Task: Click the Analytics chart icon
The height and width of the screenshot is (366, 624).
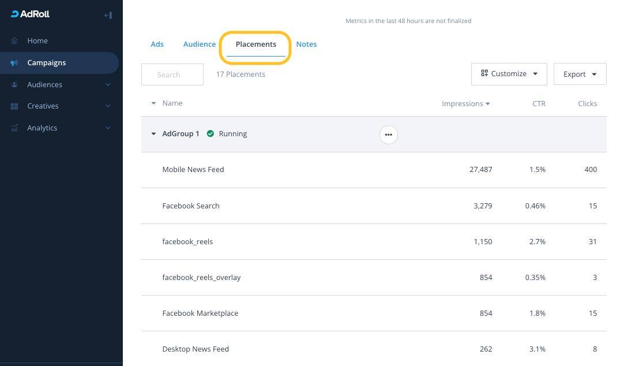Action: (14, 128)
